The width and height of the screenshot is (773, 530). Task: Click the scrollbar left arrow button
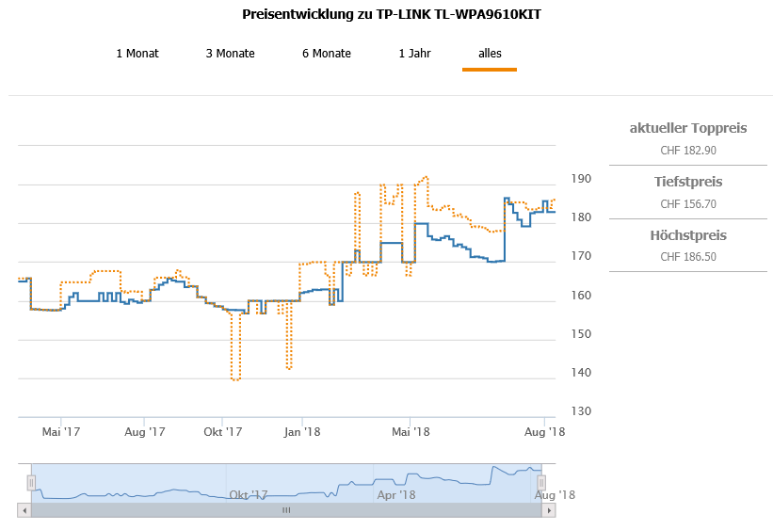click(24, 509)
